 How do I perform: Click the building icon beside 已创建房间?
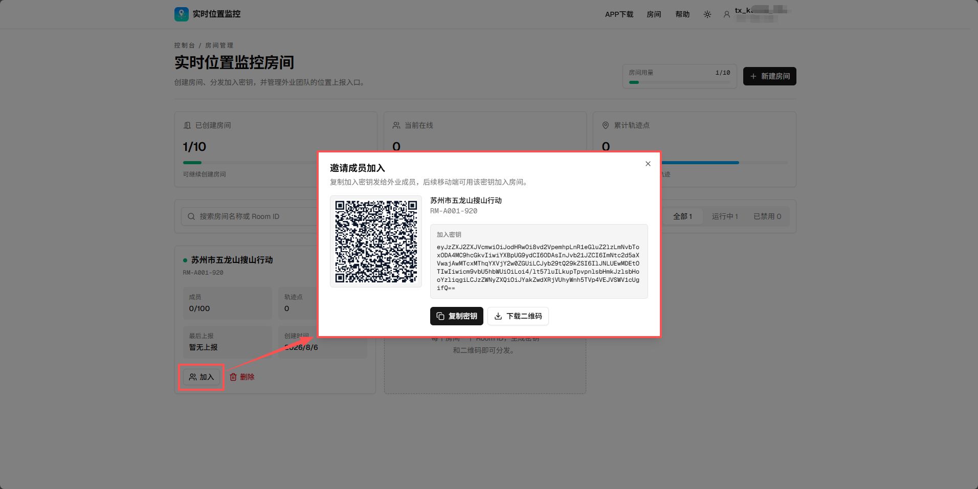187,125
